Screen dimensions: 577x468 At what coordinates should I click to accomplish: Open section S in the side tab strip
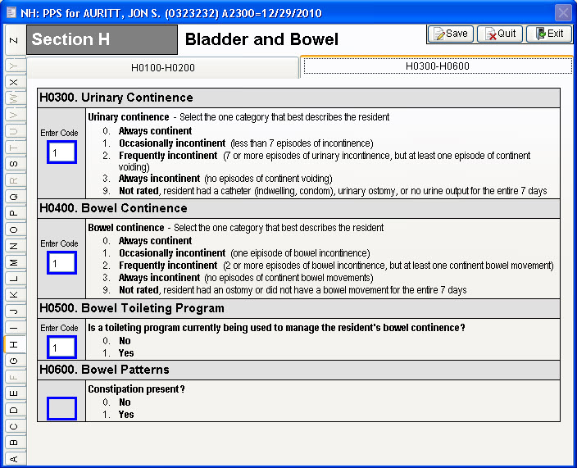click(14, 164)
